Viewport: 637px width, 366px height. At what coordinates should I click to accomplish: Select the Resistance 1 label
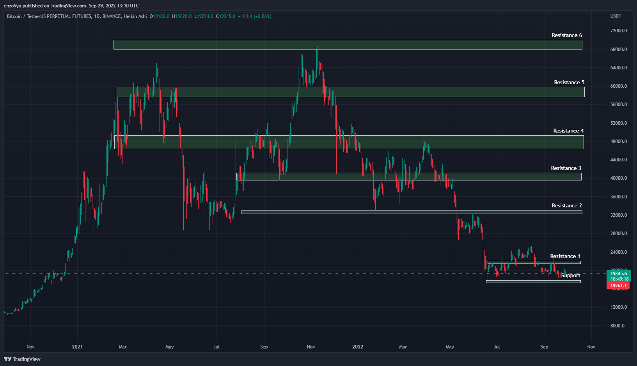click(x=565, y=256)
